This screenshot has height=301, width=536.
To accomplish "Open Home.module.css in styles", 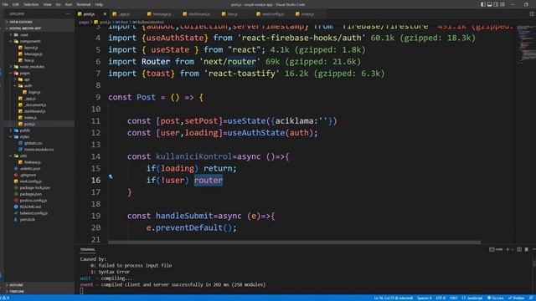I will [39, 150].
